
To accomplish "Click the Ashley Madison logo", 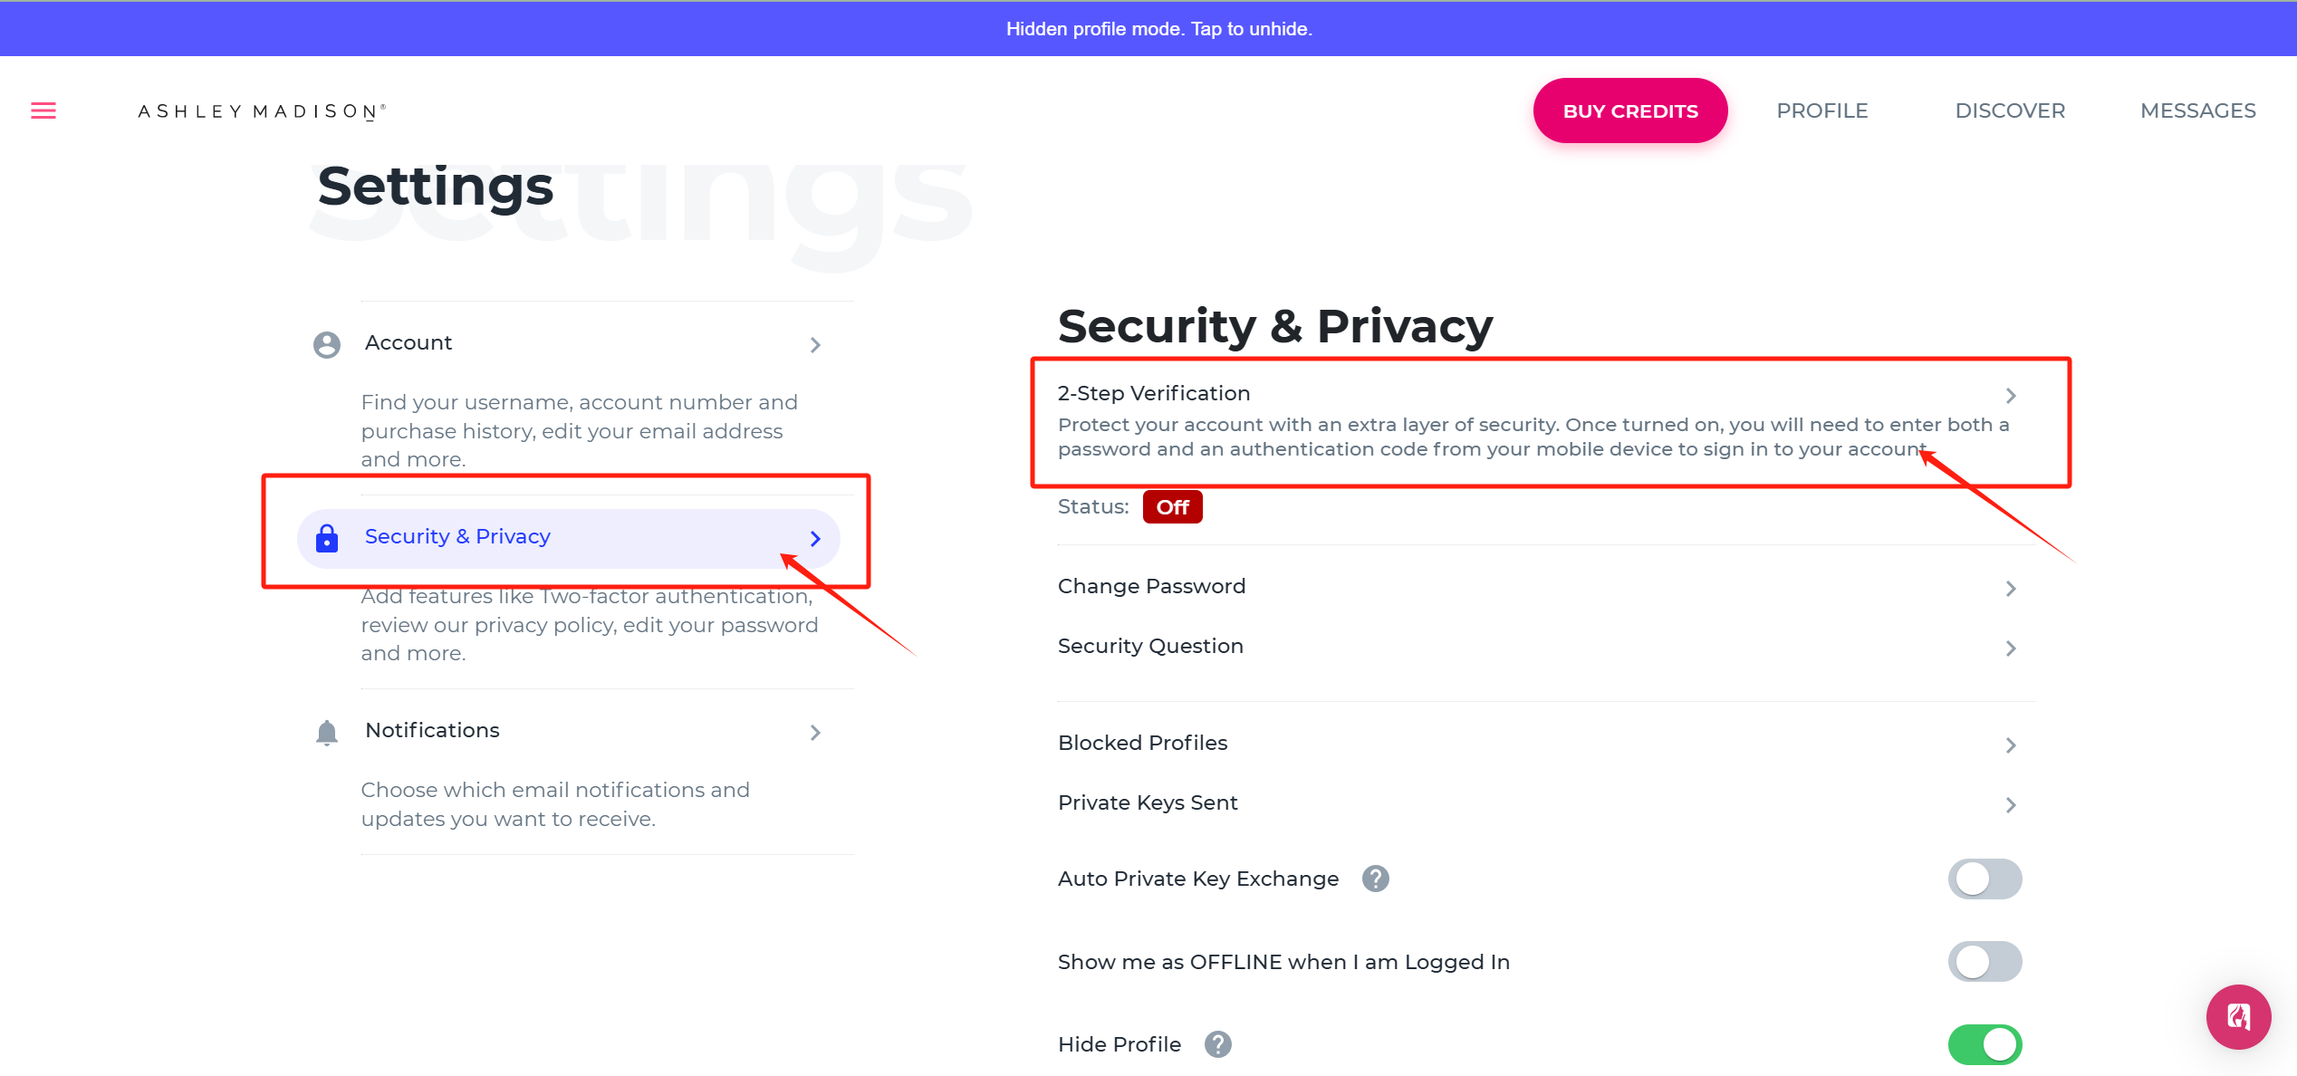I will 262,111.
